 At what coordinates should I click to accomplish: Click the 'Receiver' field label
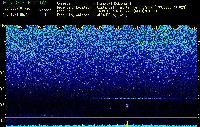pyautogui.click(x=65, y=11)
